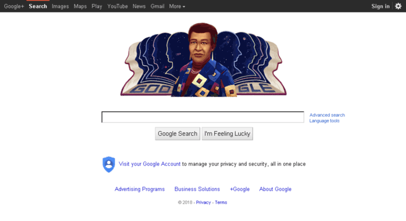Expand the More dropdown menu
Viewport: 406px width, 221px height.
(177, 6)
